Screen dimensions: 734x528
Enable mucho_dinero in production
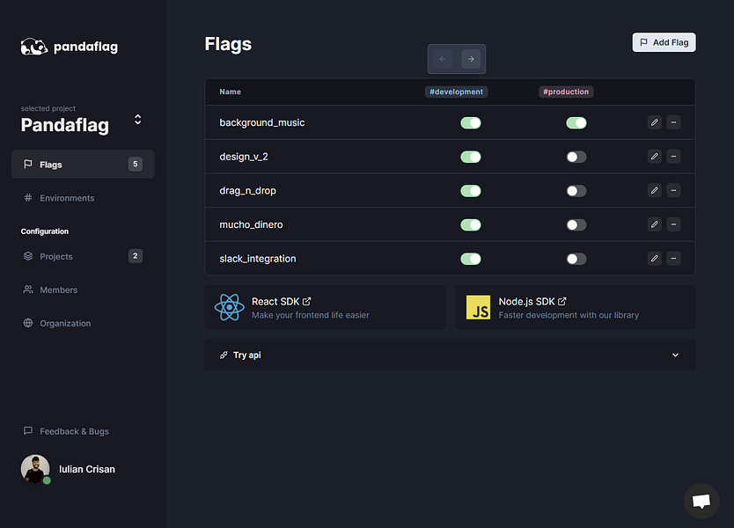tap(576, 224)
